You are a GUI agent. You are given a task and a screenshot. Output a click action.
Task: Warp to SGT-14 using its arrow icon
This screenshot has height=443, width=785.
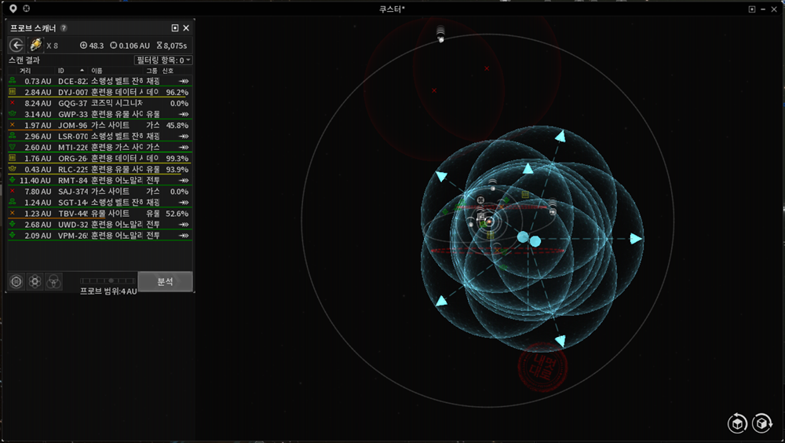pyautogui.click(x=184, y=203)
